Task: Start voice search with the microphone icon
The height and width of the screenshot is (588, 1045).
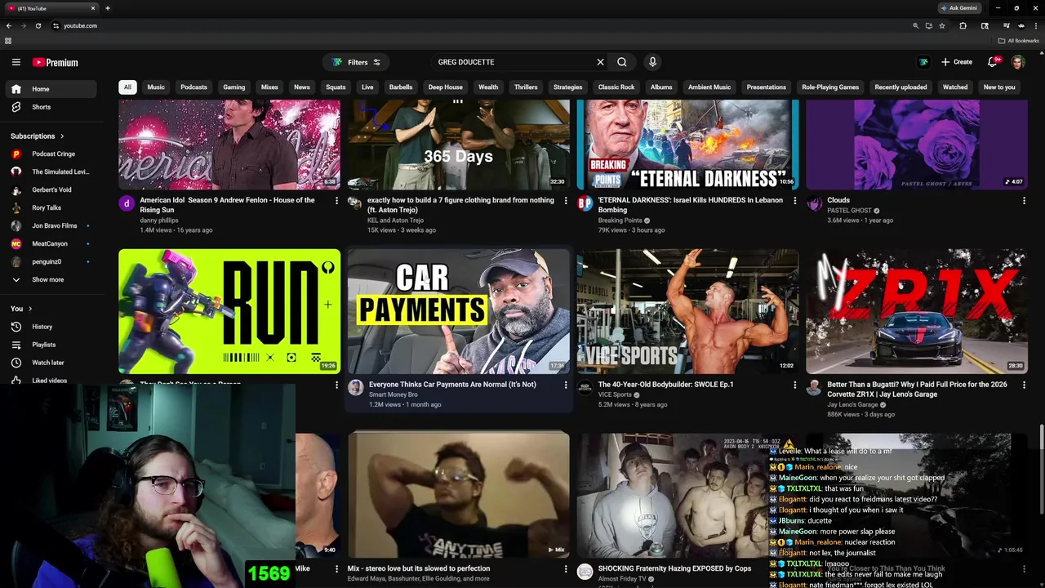Action: tap(651, 62)
